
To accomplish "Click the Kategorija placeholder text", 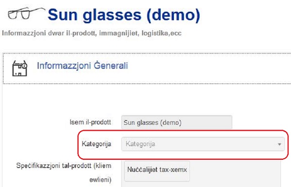I will coord(140,144).
